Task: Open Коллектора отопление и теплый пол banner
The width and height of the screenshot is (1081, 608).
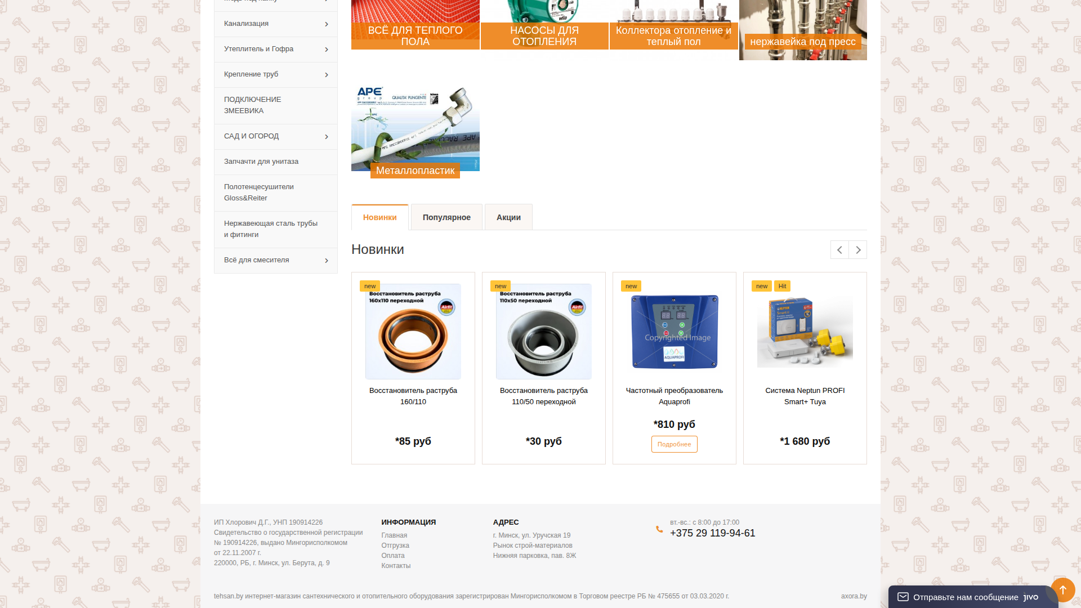Action: click(674, 25)
